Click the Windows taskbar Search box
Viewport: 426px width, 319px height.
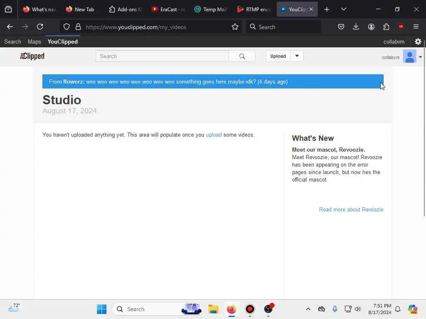[158, 309]
